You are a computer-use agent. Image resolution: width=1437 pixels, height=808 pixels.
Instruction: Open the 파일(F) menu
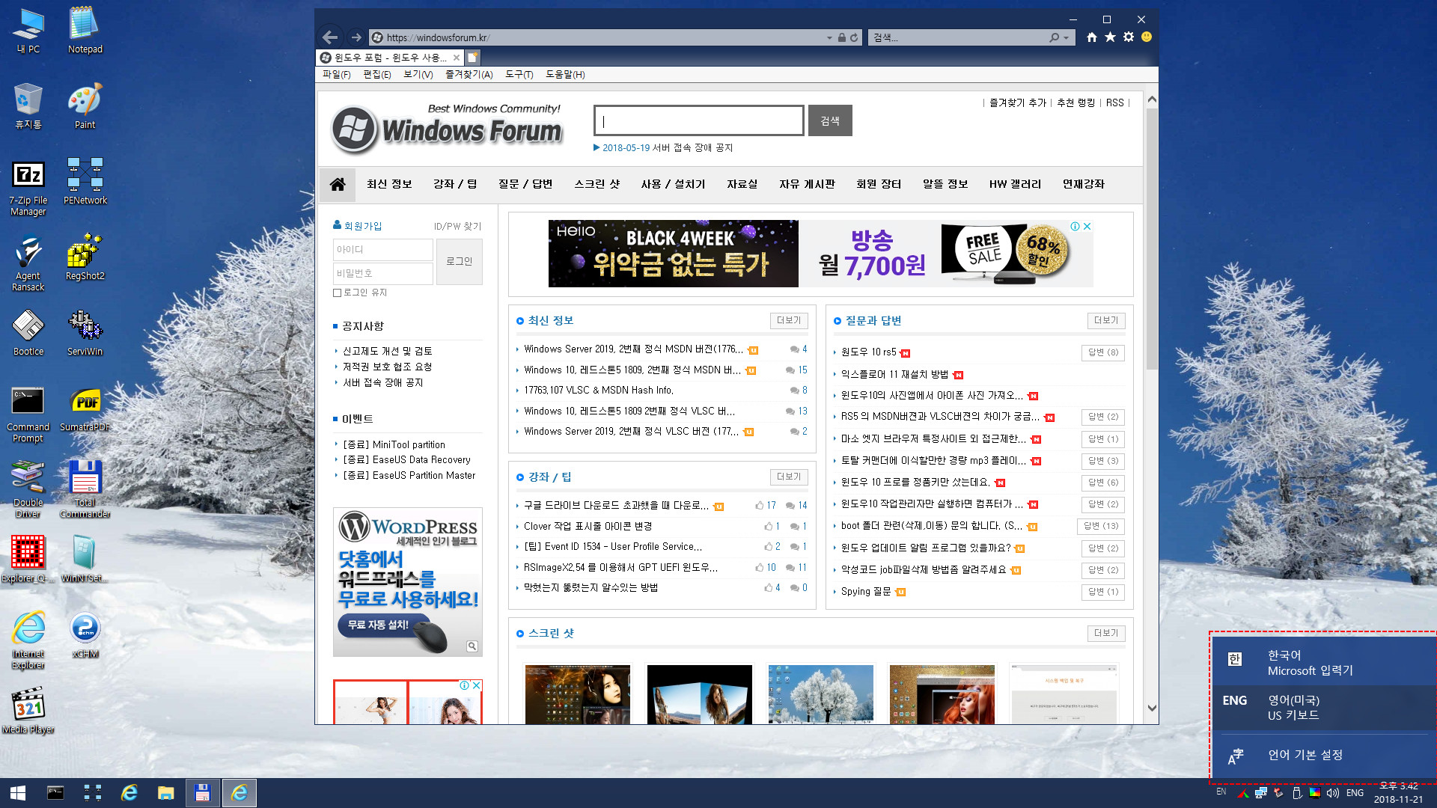click(x=337, y=74)
